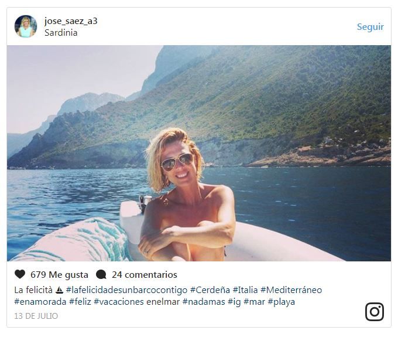Viewport: 398px width, 337px height.
Task: Click the 679 Me gusta count
Action: [x=59, y=274]
